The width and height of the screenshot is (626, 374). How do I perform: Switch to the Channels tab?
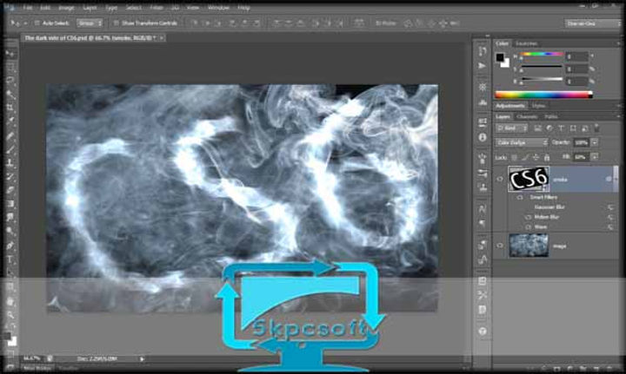(x=527, y=116)
